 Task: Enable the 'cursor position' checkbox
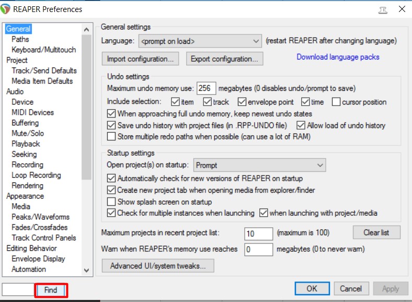[x=336, y=102]
